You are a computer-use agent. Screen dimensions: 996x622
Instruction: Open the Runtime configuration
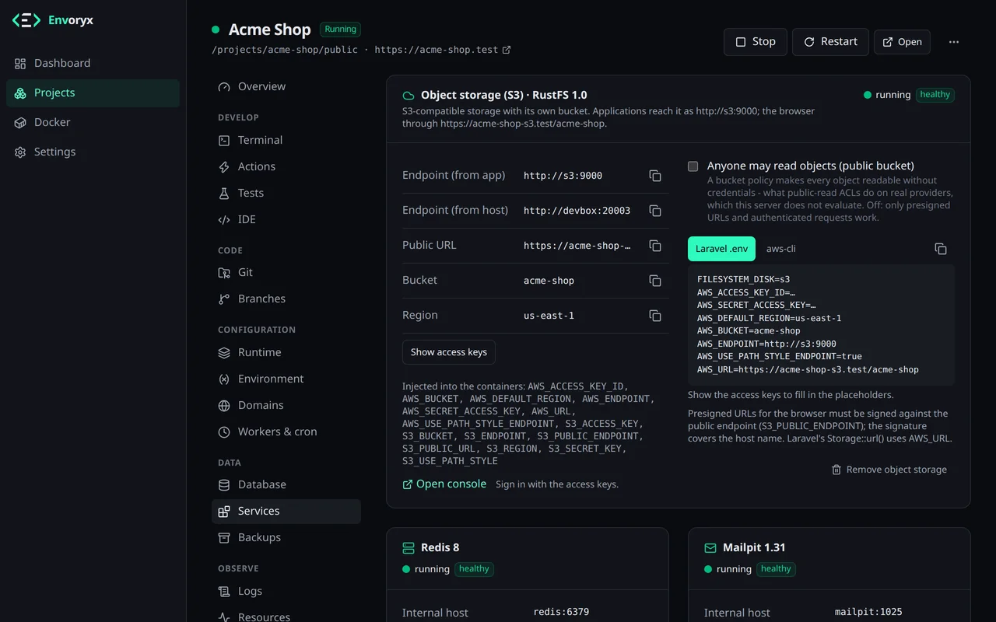pos(286,352)
